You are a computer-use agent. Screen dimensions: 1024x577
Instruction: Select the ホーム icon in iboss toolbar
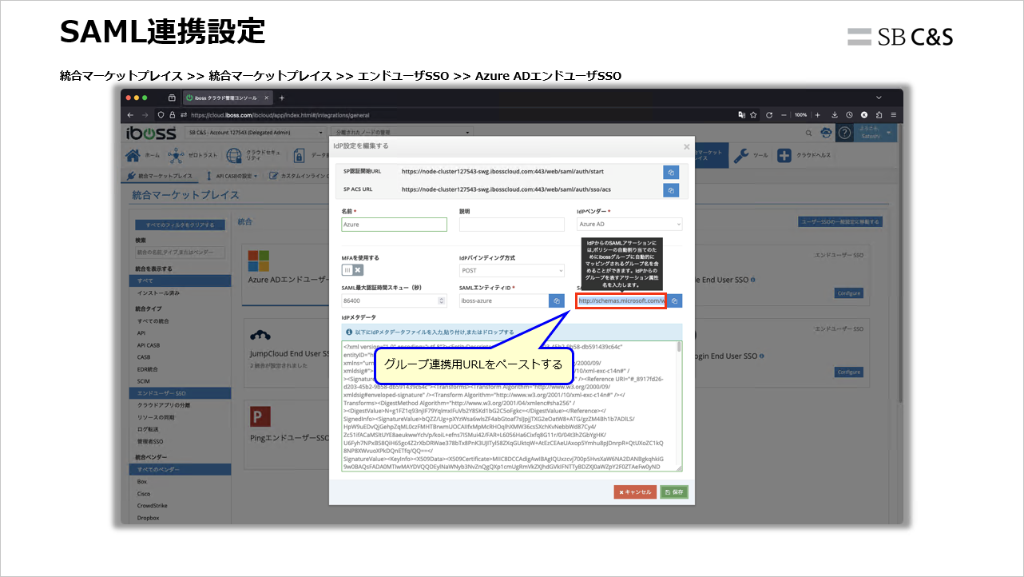pos(133,155)
